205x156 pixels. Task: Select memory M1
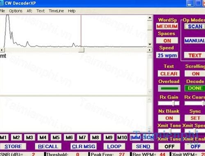tap(4, 137)
